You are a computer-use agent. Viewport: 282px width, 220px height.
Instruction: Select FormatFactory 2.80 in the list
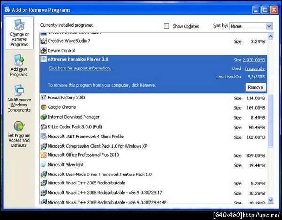154,98
